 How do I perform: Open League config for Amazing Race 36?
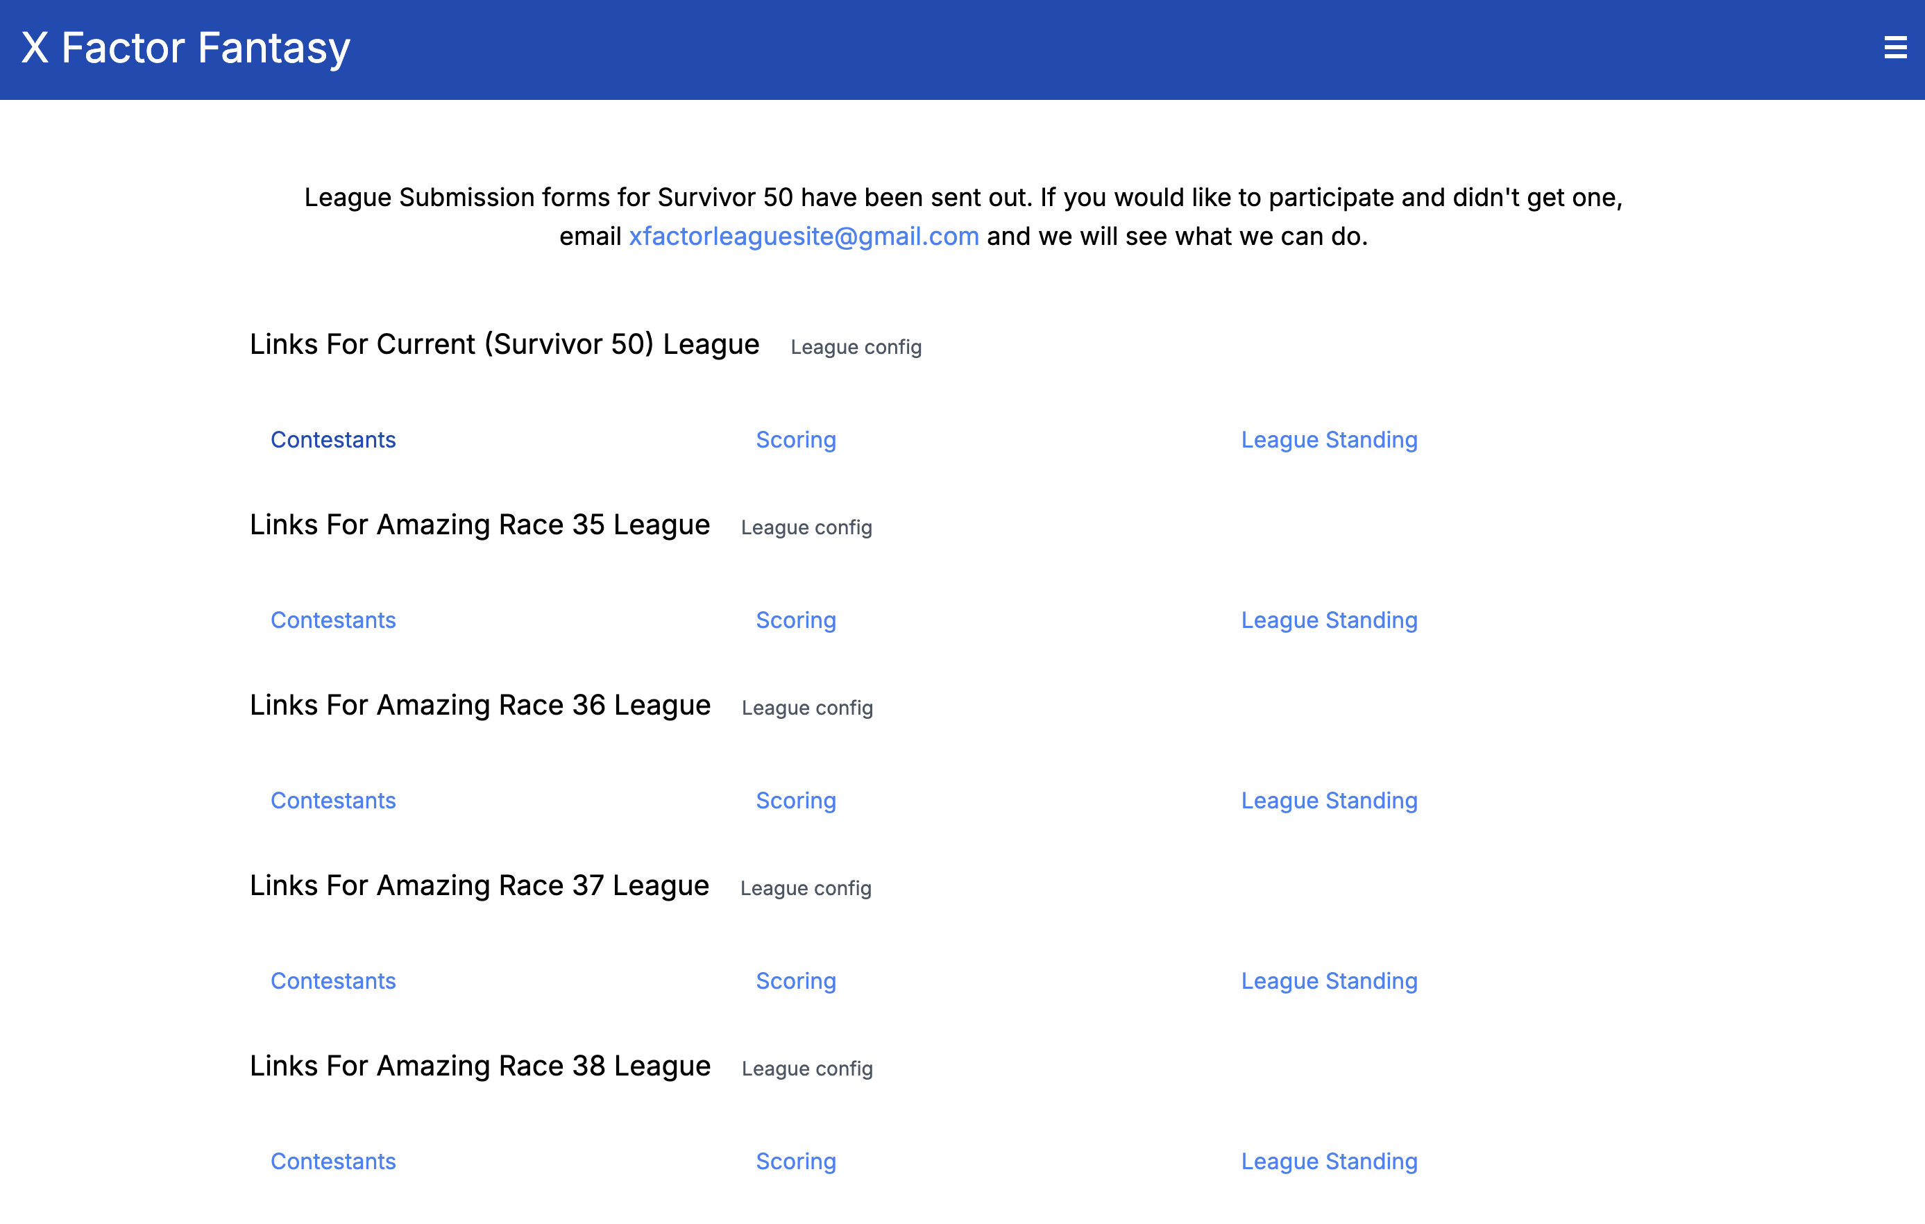coord(806,708)
